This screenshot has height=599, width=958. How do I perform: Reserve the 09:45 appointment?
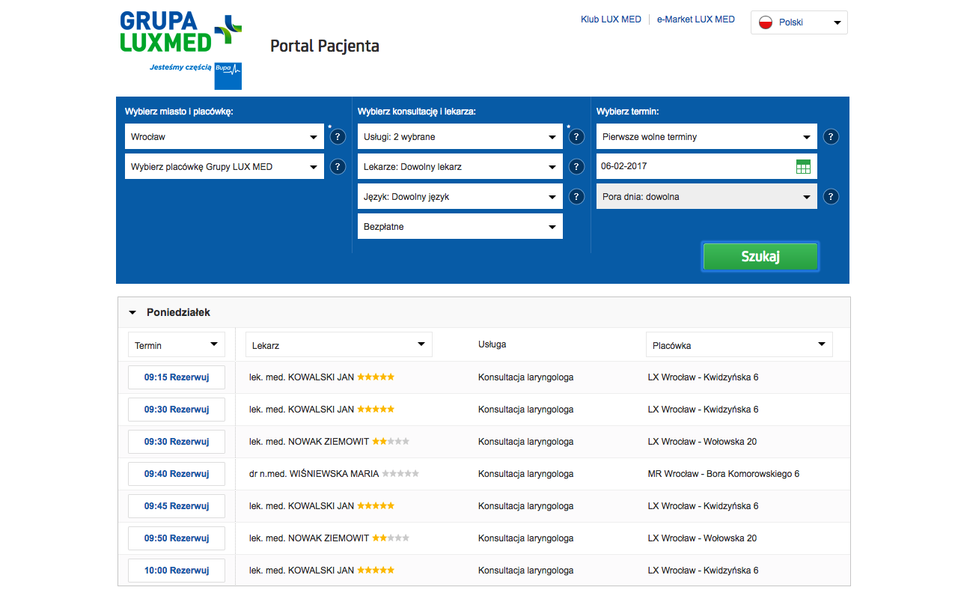(x=177, y=506)
